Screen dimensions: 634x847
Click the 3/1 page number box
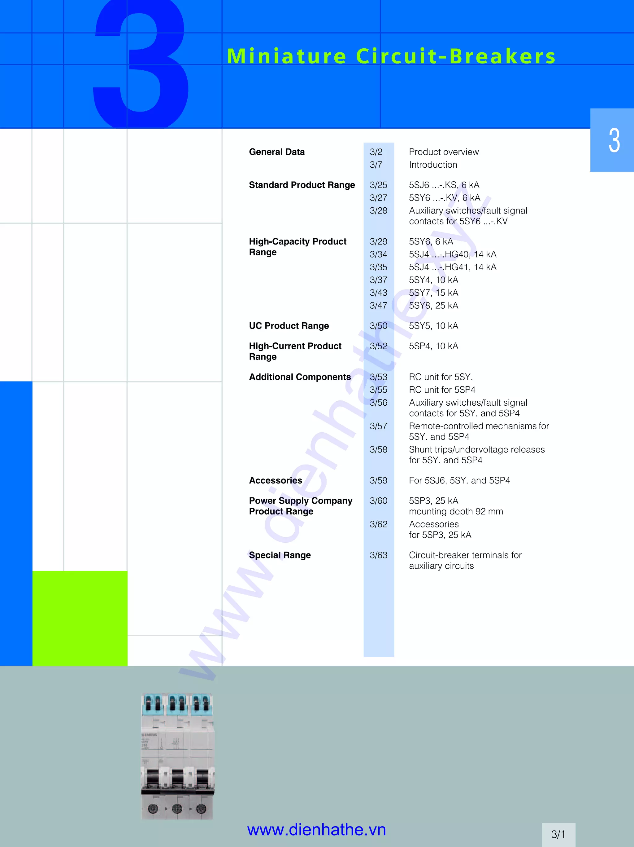(558, 834)
